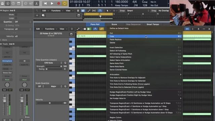The height and width of the screenshot is (121, 215).
Task: Click Collapse Mode icon in piano roll
Action: pyautogui.click(x=72, y=29)
